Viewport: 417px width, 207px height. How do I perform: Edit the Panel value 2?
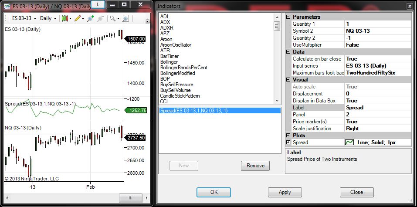(x=378, y=115)
